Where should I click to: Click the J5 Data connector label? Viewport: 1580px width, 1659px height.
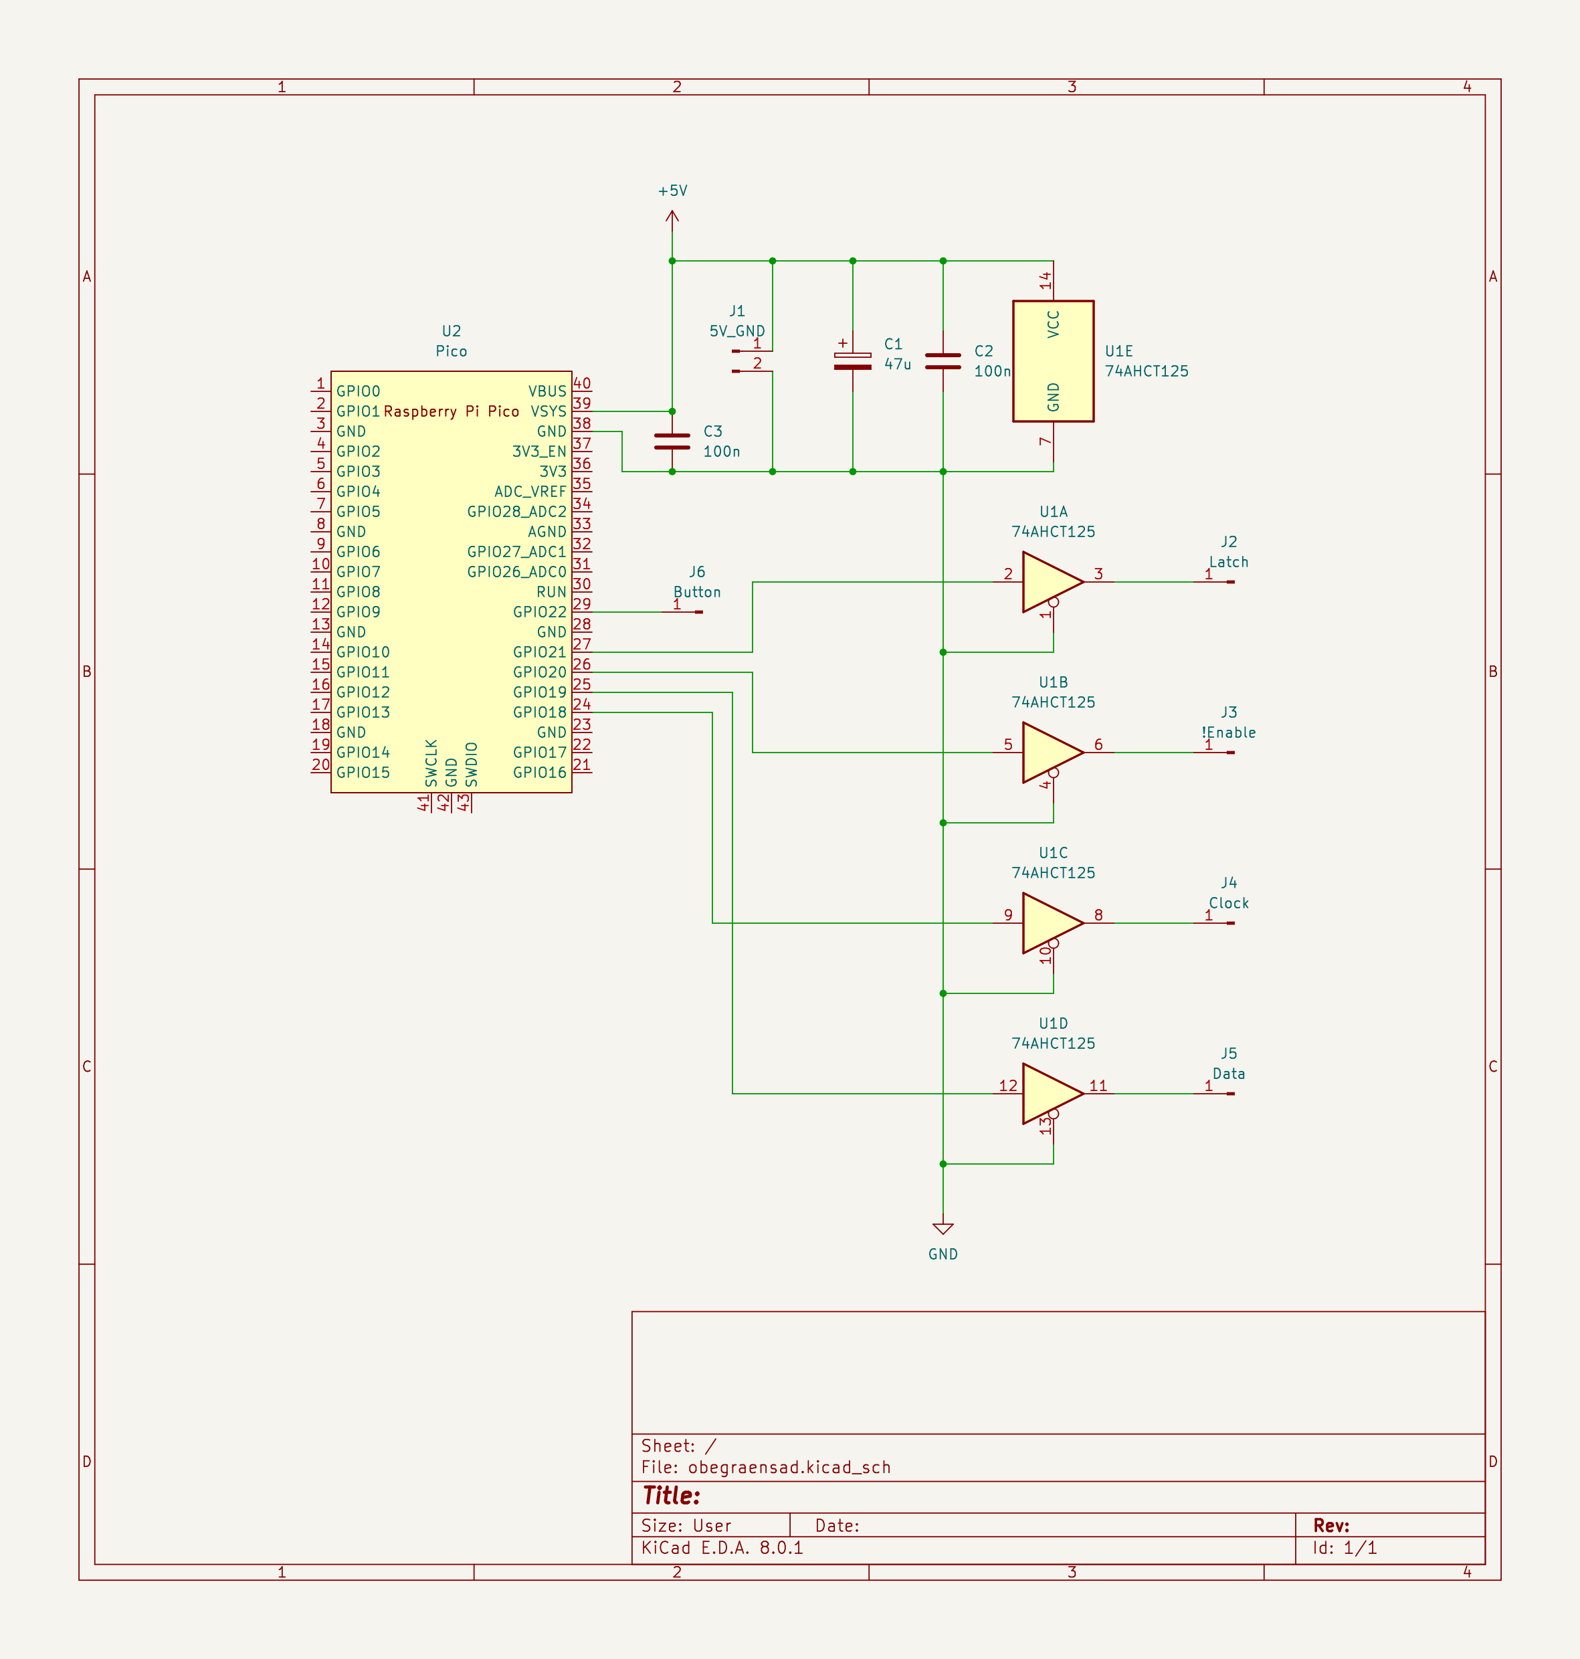1228,1074
